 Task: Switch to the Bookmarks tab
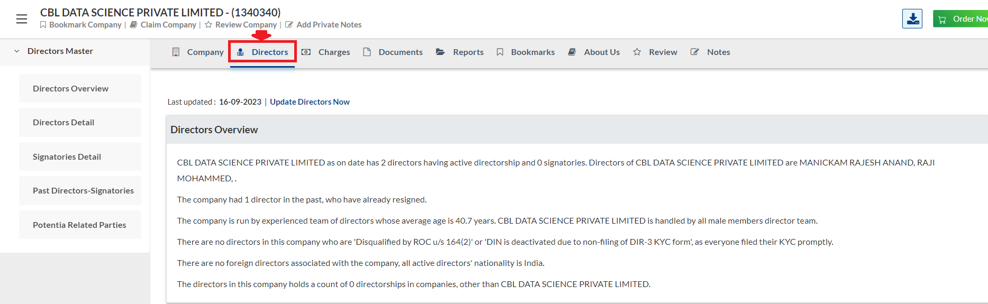point(525,52)
